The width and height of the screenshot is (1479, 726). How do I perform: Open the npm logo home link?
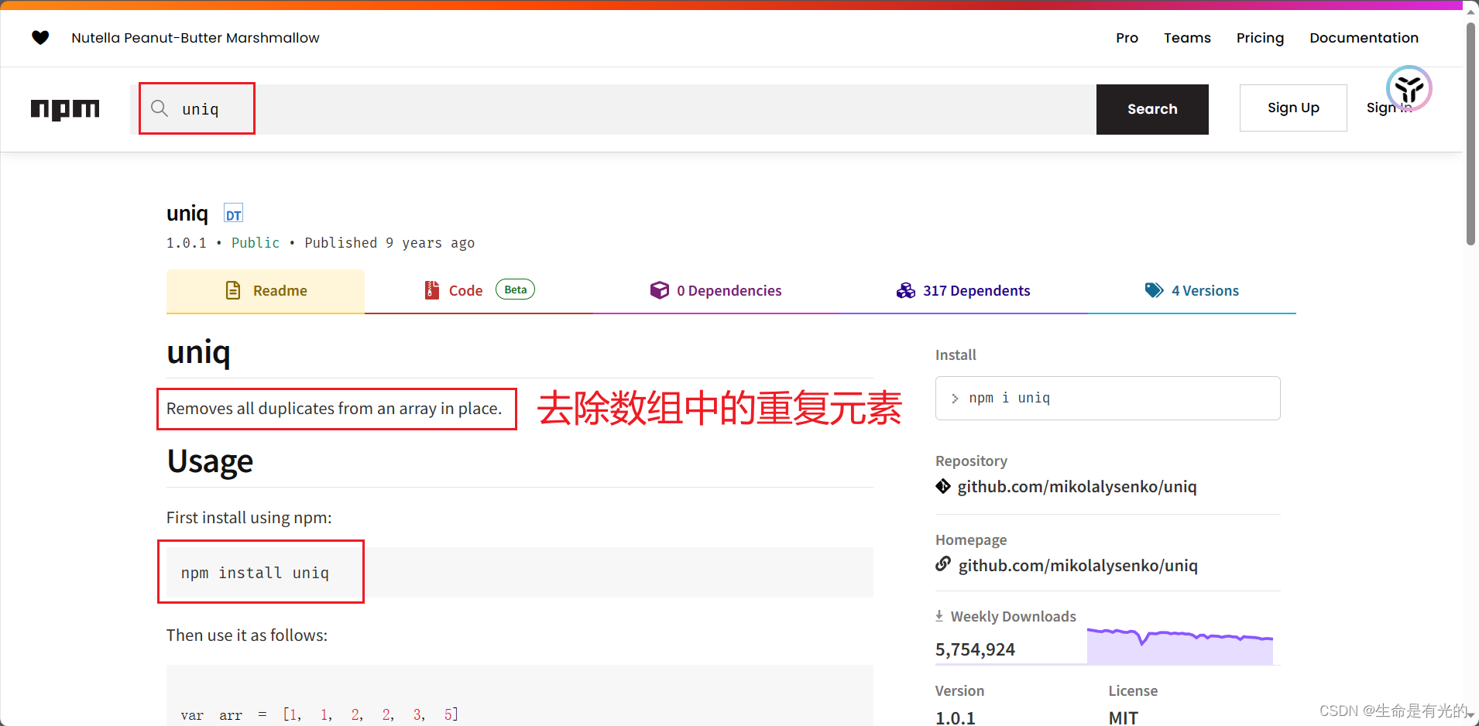[x=65, y=109]
